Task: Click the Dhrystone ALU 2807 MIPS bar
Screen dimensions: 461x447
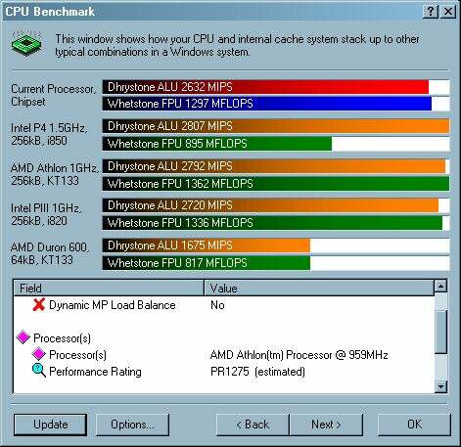Action: [276, 126]
